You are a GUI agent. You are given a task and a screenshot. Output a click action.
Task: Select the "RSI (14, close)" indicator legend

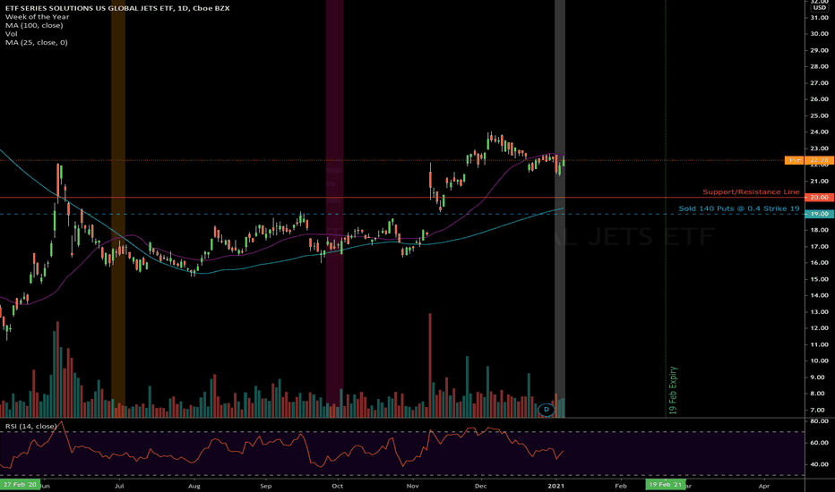pyautogui.click(x=30, y=426)
